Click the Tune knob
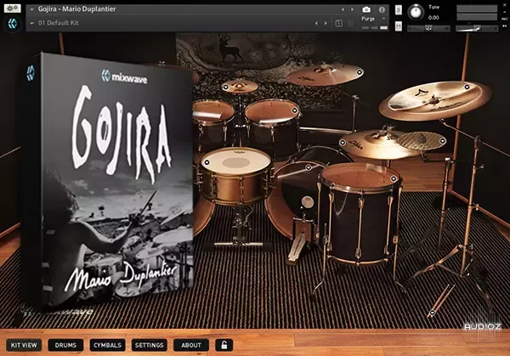This screenshot has height=356, width=510. point(416,13)
